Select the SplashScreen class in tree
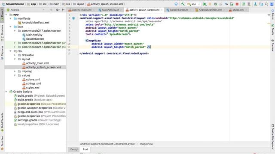The height and width of the screenshot is (154, 275). tap(33, 39)
